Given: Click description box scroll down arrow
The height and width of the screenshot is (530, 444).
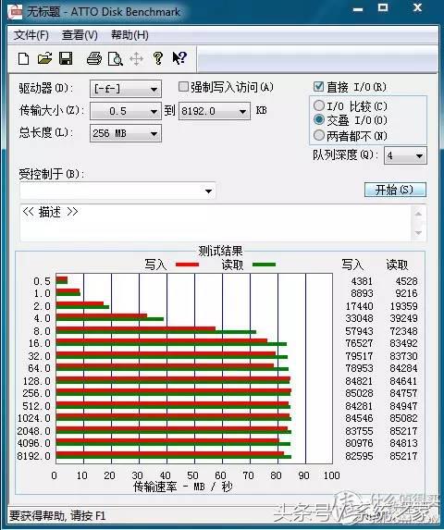Looking at the screenshot, I should [418, 233].
